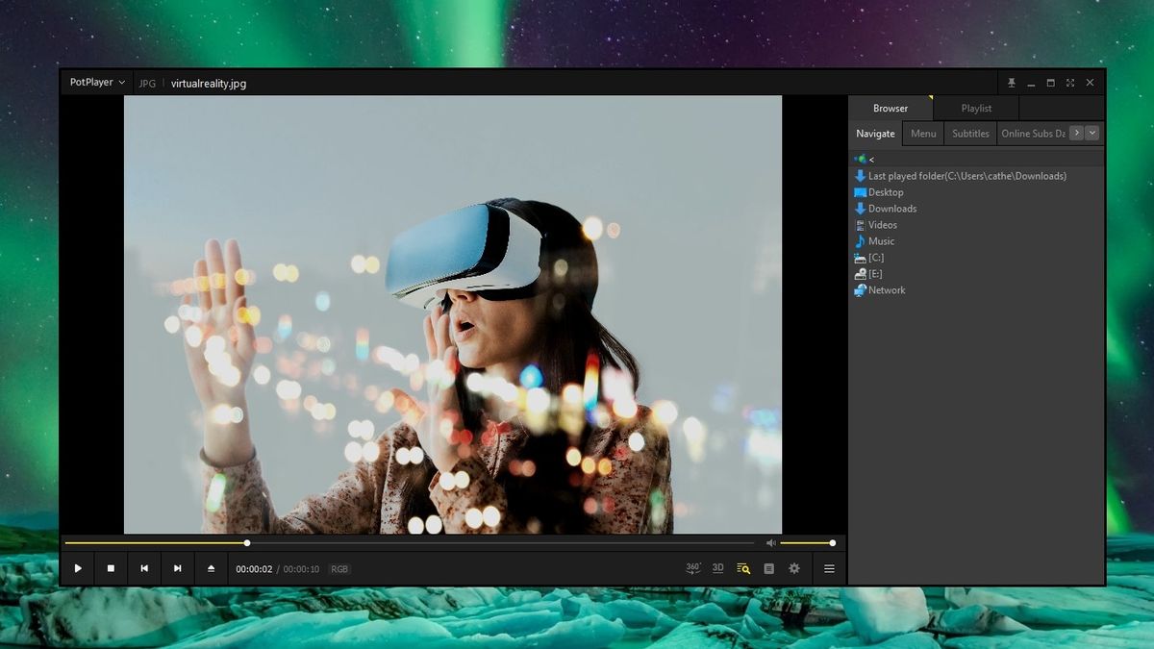1154x649 pixels.
Task: Select the Subtitles navigation tab
Action: click(970, 133)
